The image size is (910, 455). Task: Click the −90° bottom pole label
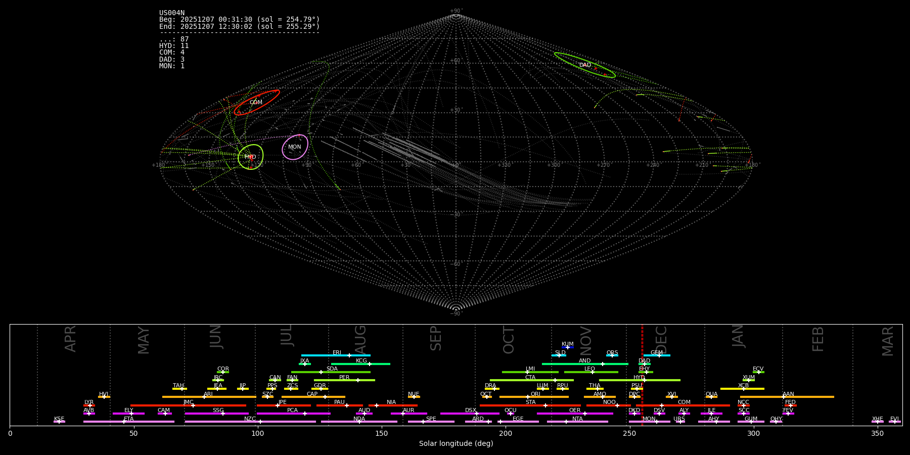coord(456,313)
